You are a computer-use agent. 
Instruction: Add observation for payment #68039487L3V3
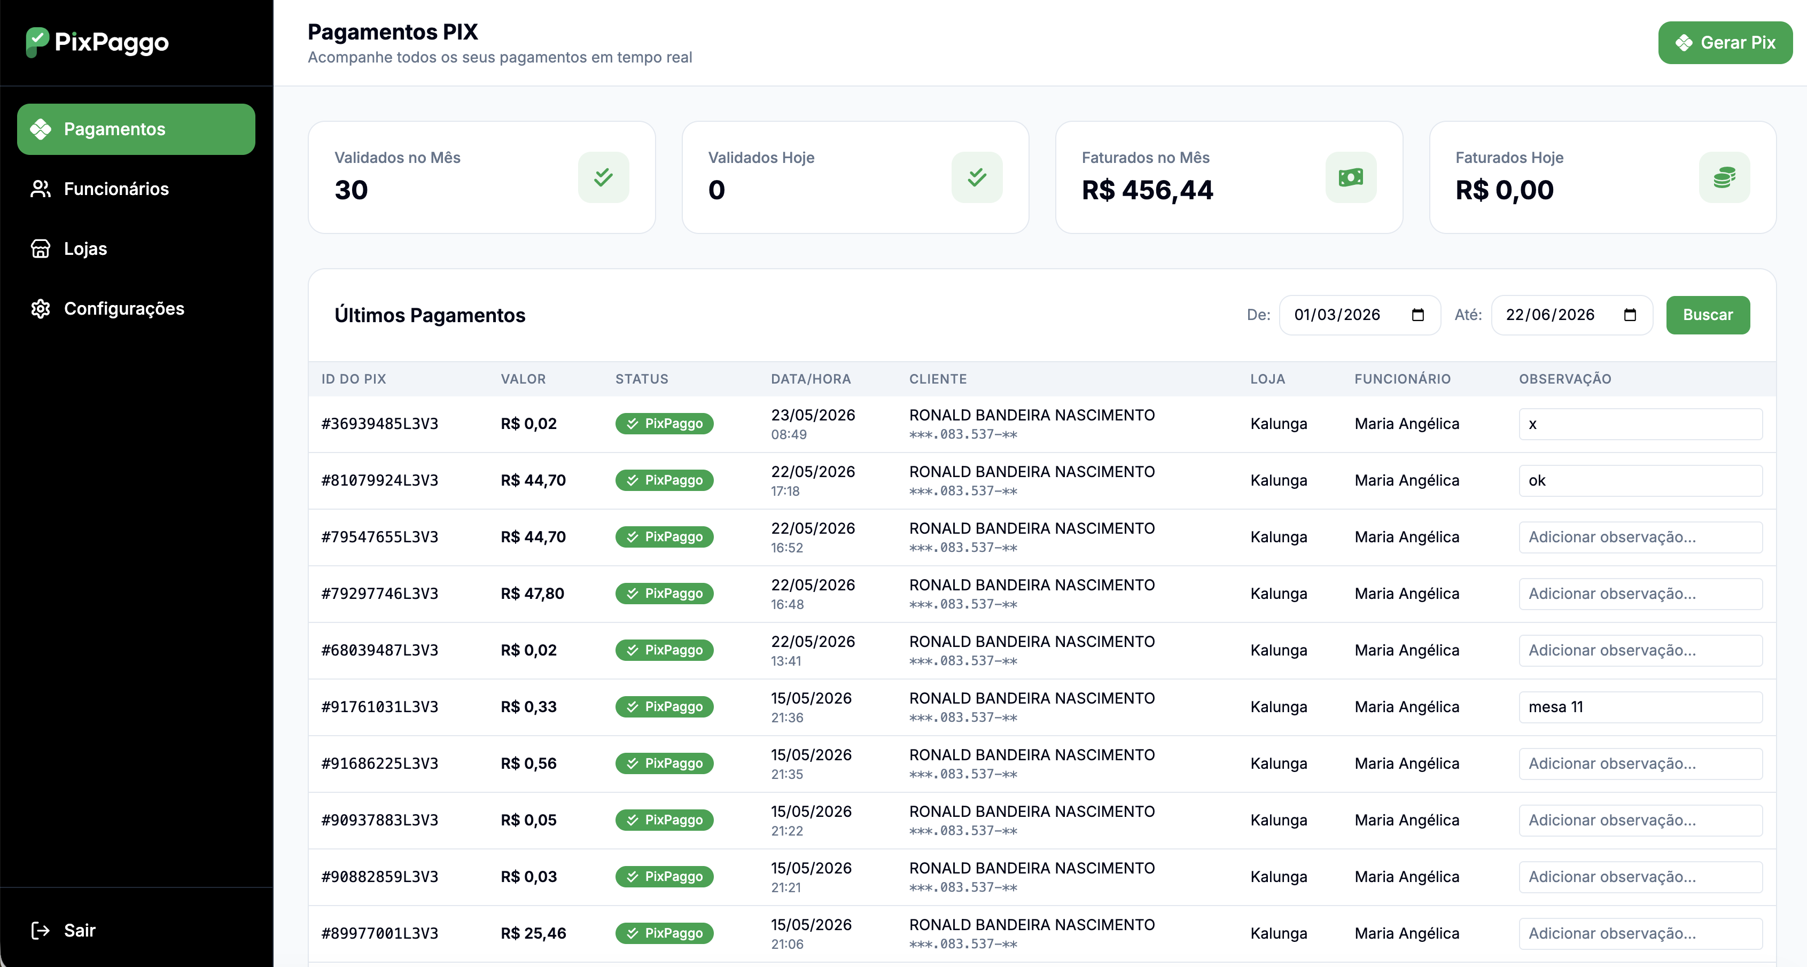1641,651
